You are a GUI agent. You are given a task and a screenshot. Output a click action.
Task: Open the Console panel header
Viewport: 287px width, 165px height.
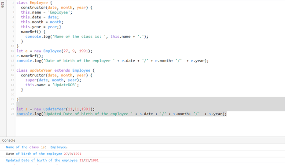tap(9, 140)
